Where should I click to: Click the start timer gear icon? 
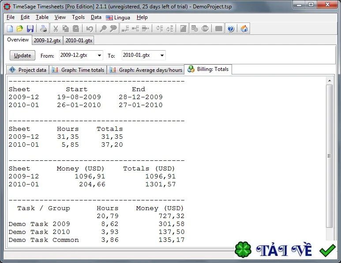195,29
